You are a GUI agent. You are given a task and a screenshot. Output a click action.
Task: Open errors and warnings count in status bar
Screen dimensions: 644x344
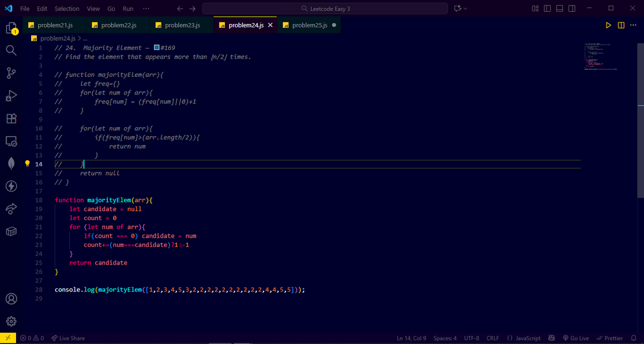coord(32,338)
